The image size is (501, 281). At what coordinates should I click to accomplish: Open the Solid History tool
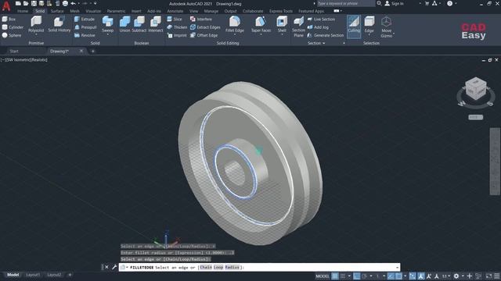(x=59, y=24)
